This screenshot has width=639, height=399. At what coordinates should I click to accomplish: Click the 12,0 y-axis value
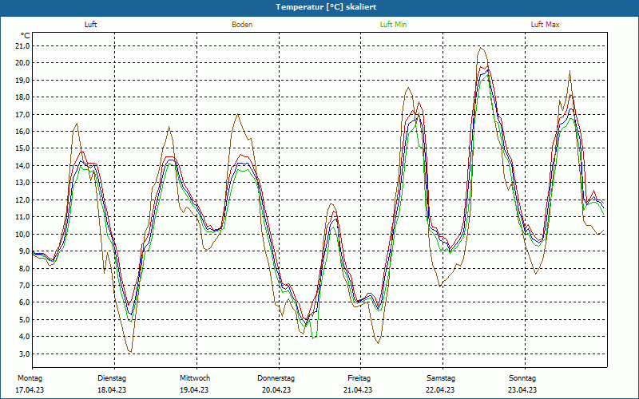tap(22, 200)
